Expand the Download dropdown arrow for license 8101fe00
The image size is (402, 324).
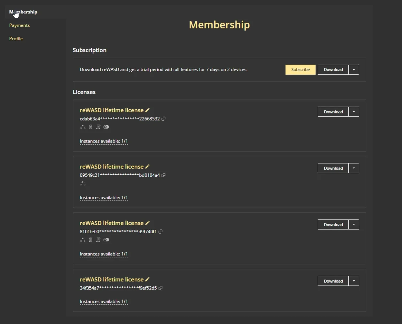coord(354,225)
